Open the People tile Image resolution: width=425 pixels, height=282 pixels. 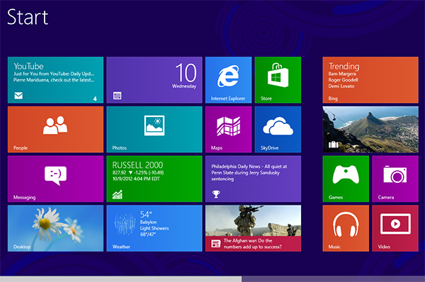click(x=55, y=130)
